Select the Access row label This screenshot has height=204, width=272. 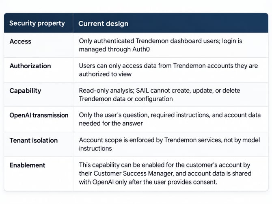tap(20, 41)
